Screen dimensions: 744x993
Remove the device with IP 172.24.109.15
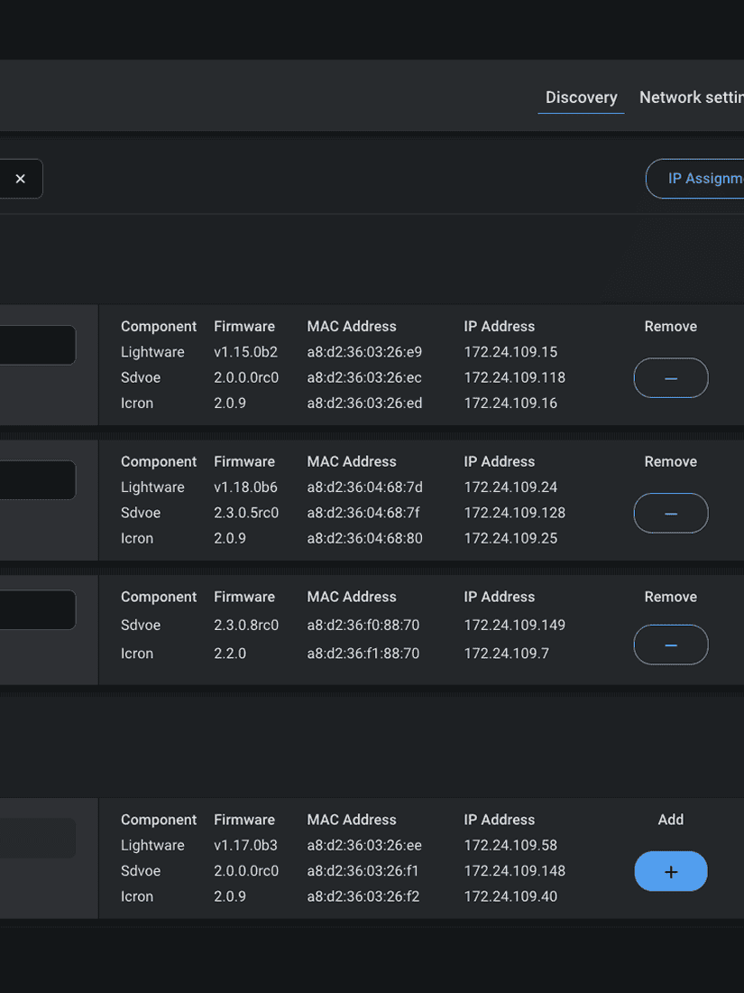coord(670,377)
